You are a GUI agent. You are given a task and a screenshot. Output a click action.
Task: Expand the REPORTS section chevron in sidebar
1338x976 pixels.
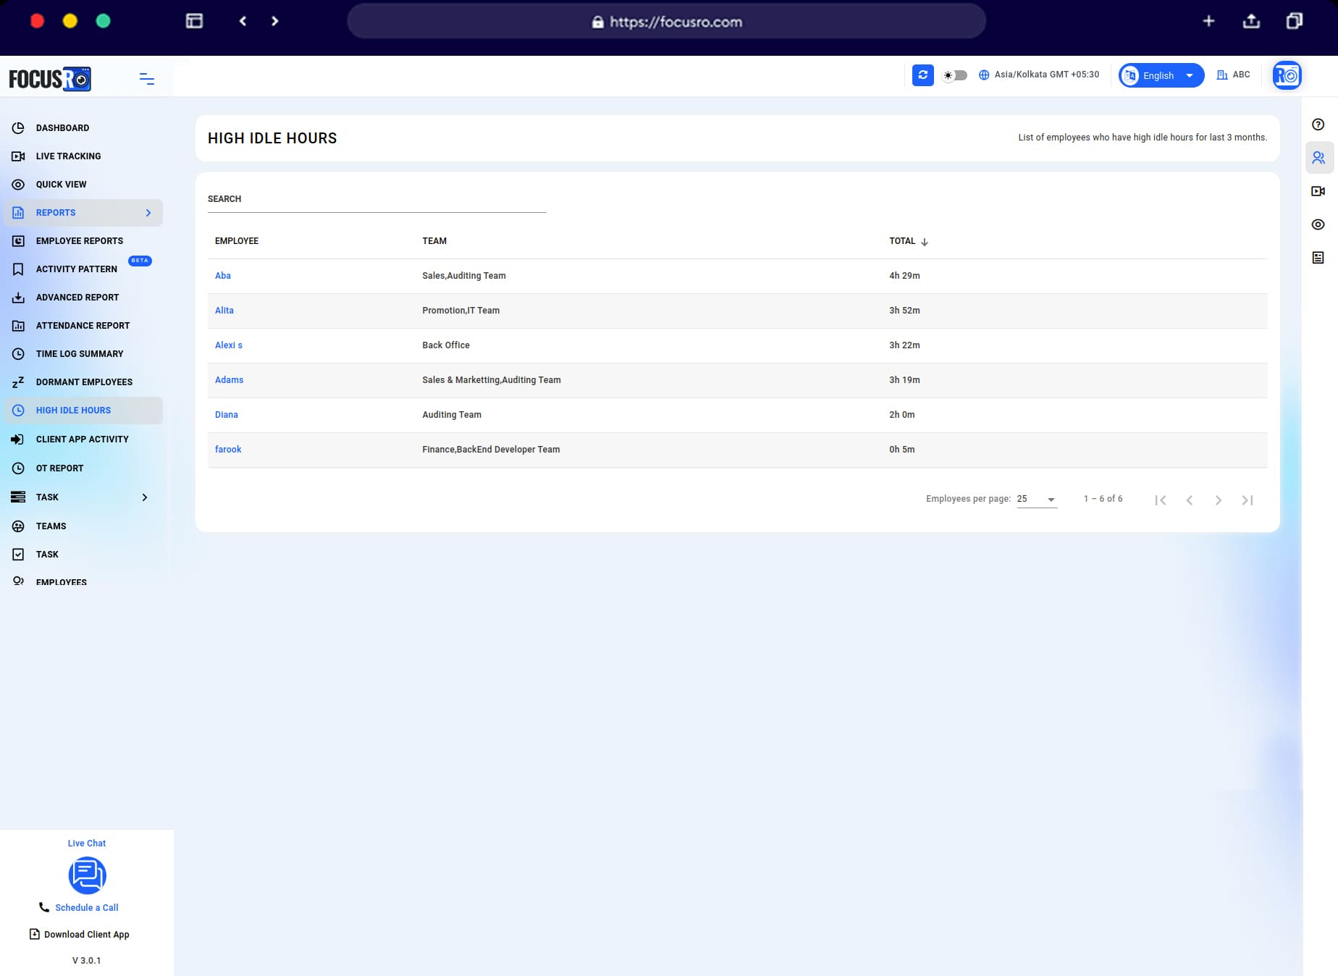pyautogui.click(x=148, y=212)
